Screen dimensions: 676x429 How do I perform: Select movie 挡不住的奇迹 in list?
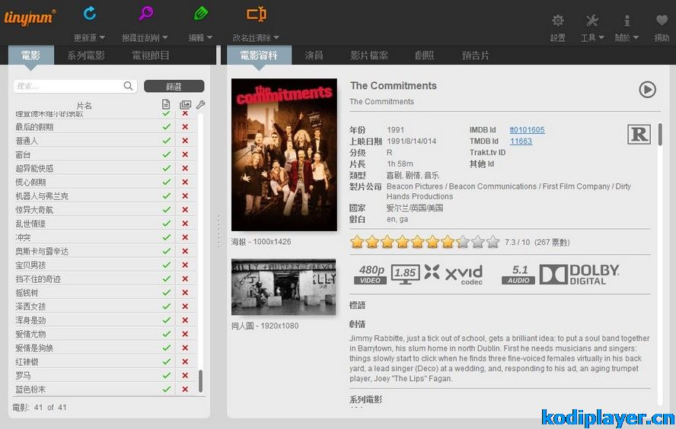point(38,278)
